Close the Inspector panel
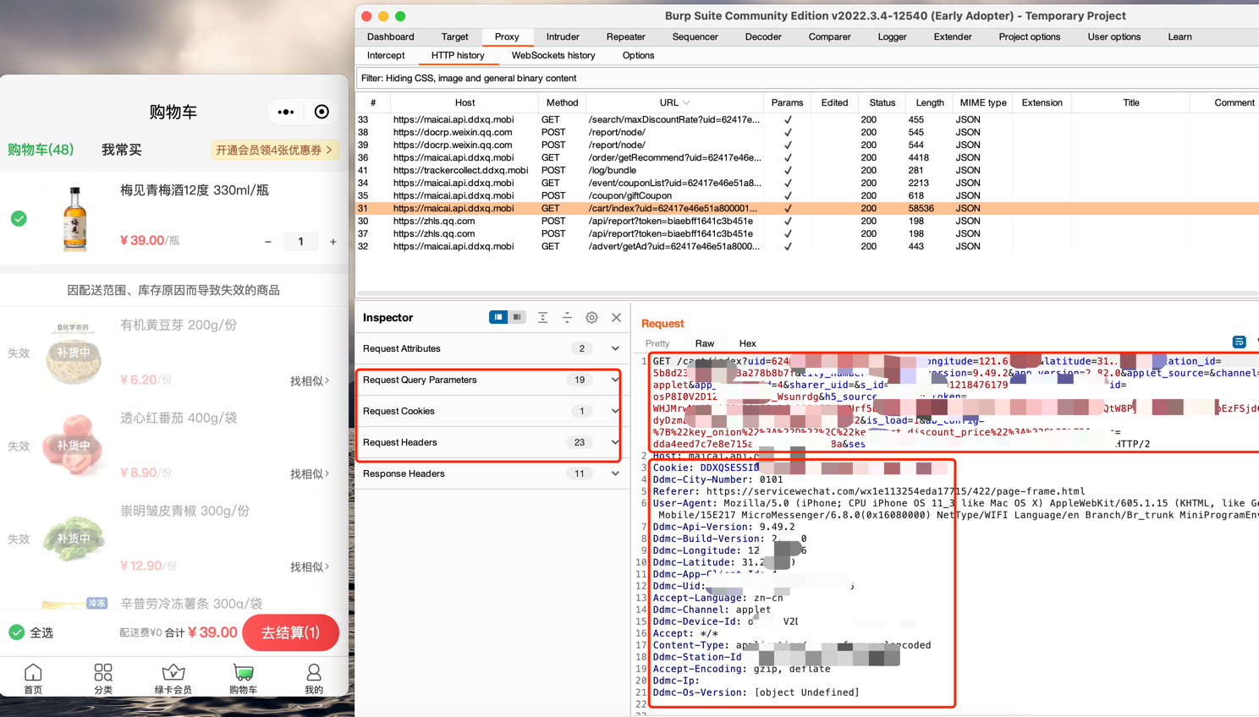 (616, 317)
